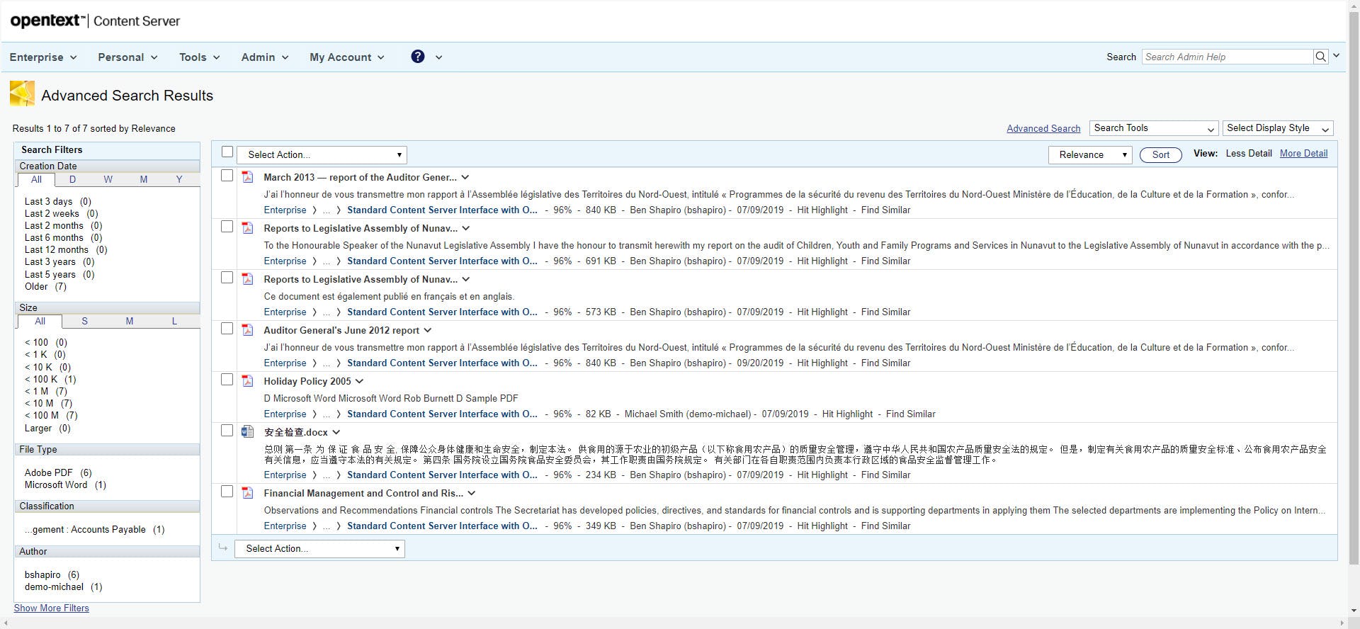Tick the select-all results checkbox
This screenshot has width=1360, height=629.
pos(227,152)
